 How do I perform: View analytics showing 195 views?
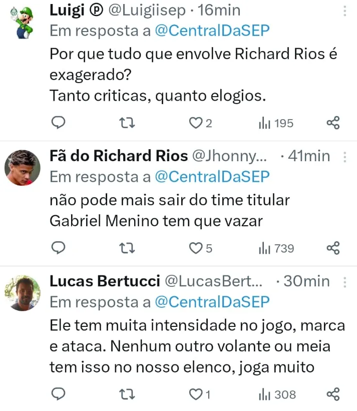tap(276, 123)
